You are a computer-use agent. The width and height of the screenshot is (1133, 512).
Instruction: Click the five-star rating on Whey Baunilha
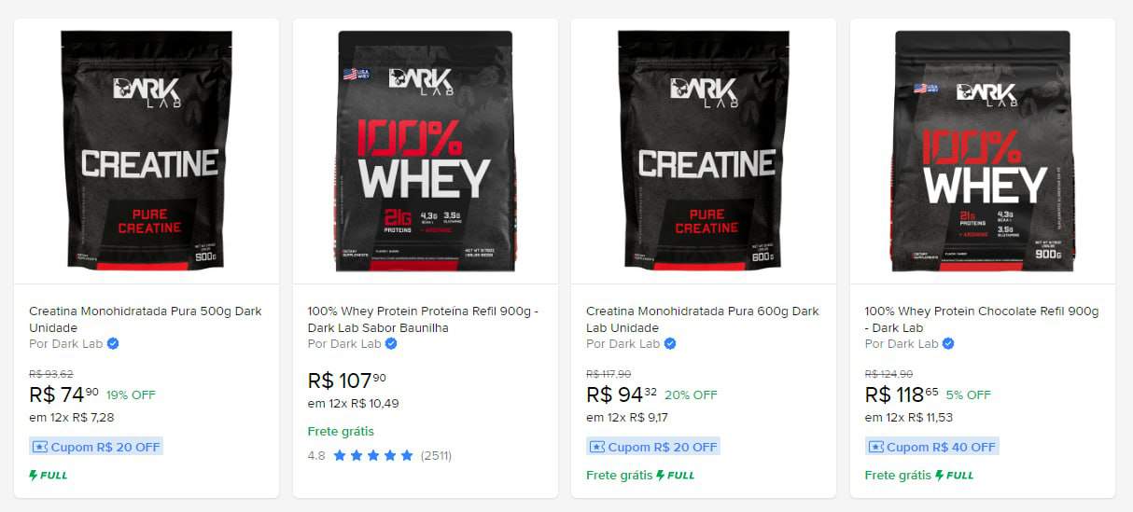click(372, 456)
